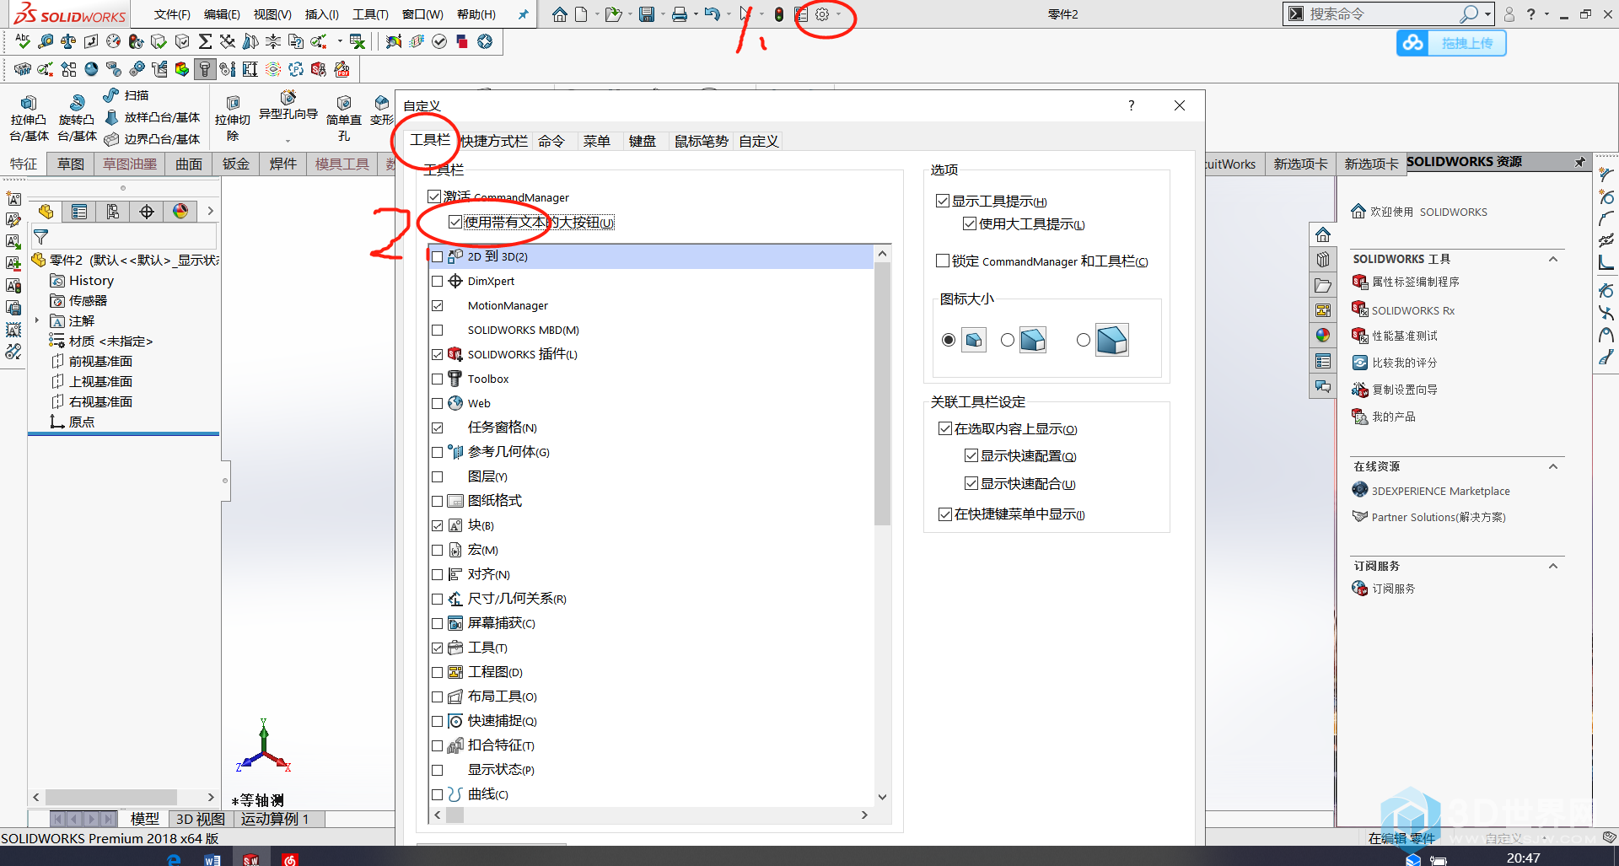
Task: Select the Revolved Boss/Base tool (旋转凸台/基体)
Action: 77,118
